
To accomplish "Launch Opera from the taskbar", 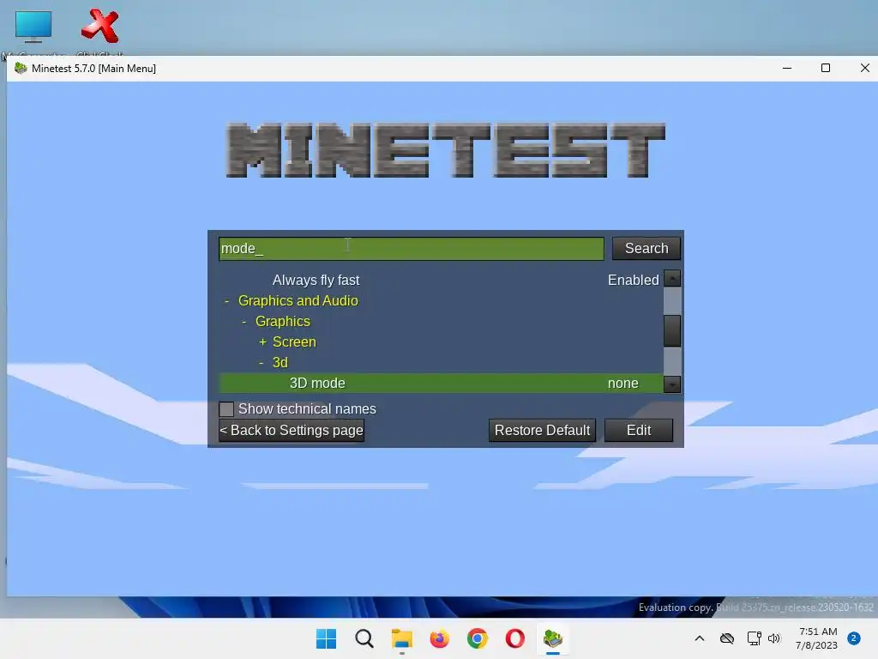I will click(514, 638).
